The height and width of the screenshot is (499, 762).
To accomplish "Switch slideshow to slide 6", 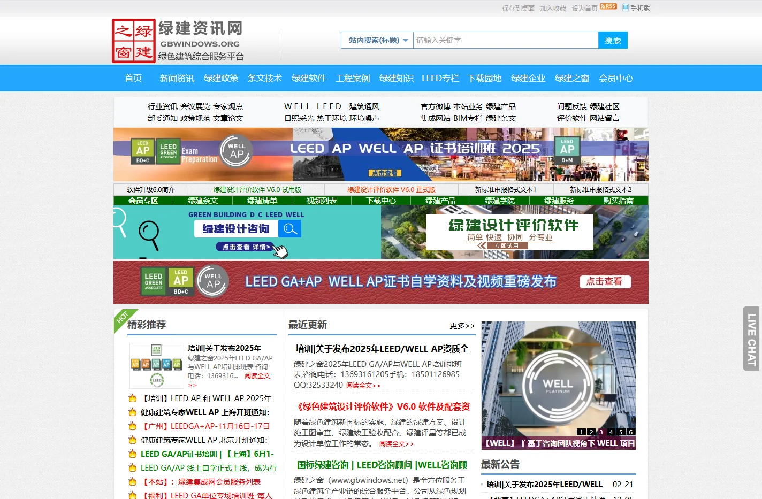I will click(630, 432).
